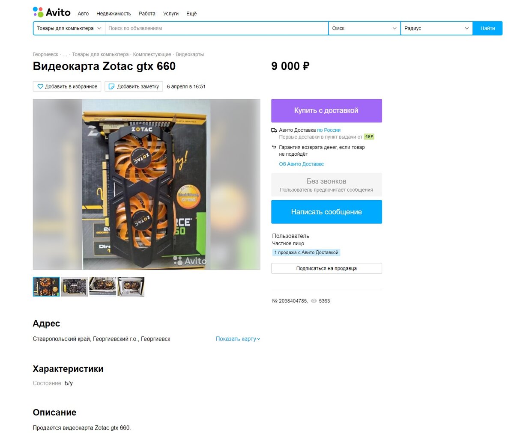Open the Недвижимость menu item
This screenshot has height=433, width=514.
(x=114, y=14)
